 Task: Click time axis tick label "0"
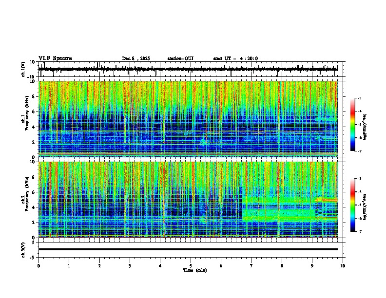click(x=39, y=266)
